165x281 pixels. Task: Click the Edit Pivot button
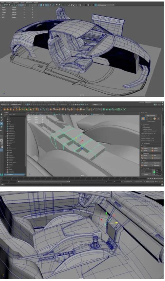tap(146, 174)
